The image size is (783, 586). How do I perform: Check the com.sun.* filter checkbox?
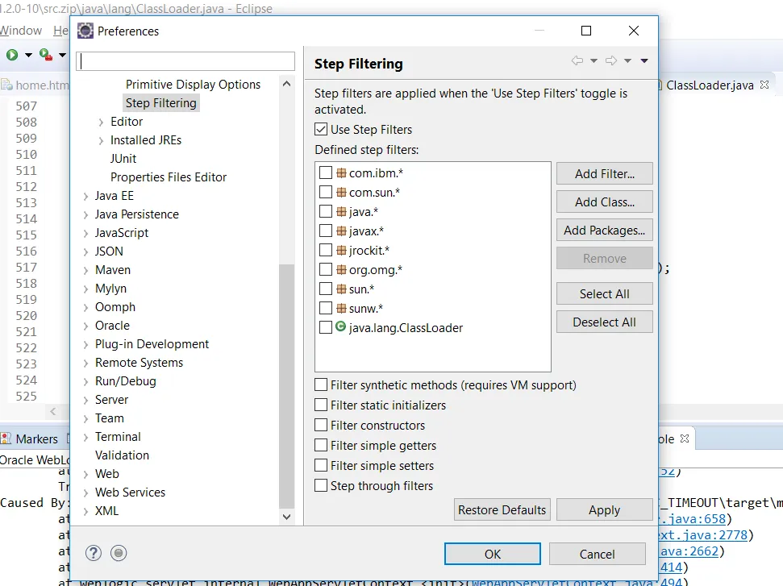point(326,192)
